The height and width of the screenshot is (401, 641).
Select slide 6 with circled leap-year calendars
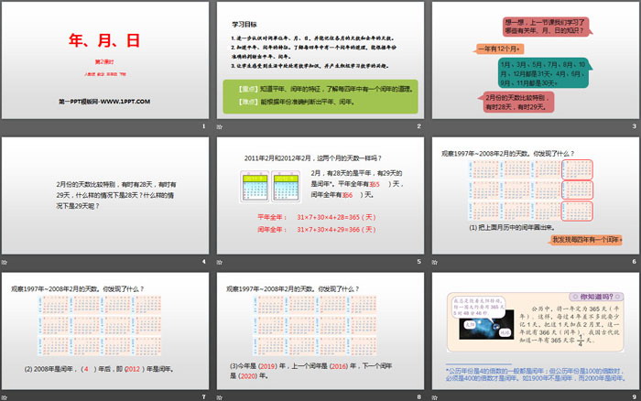point(536,196)
